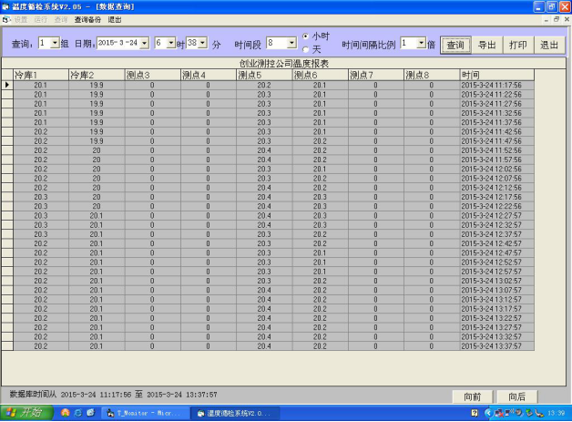Screen dimensions: 572x422
Task: Switch to 温度循检系统 taskbar button
Action: pos(235,413)
